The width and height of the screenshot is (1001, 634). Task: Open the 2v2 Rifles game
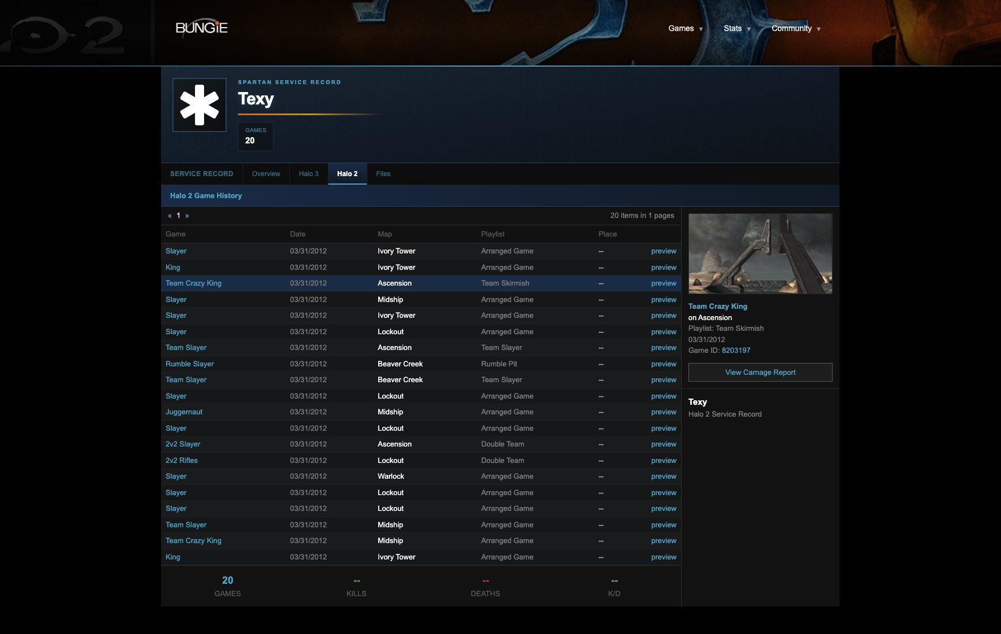click(x=182, y=461)
